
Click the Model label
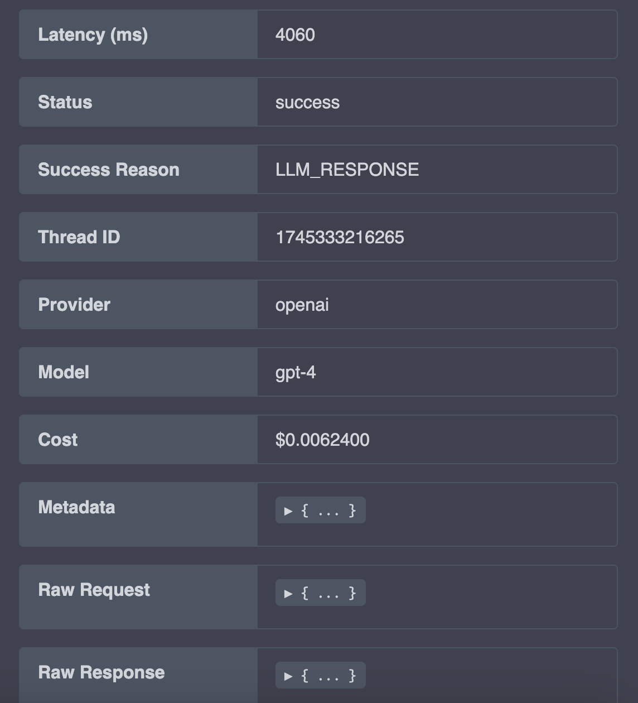(x=64, y=372)
